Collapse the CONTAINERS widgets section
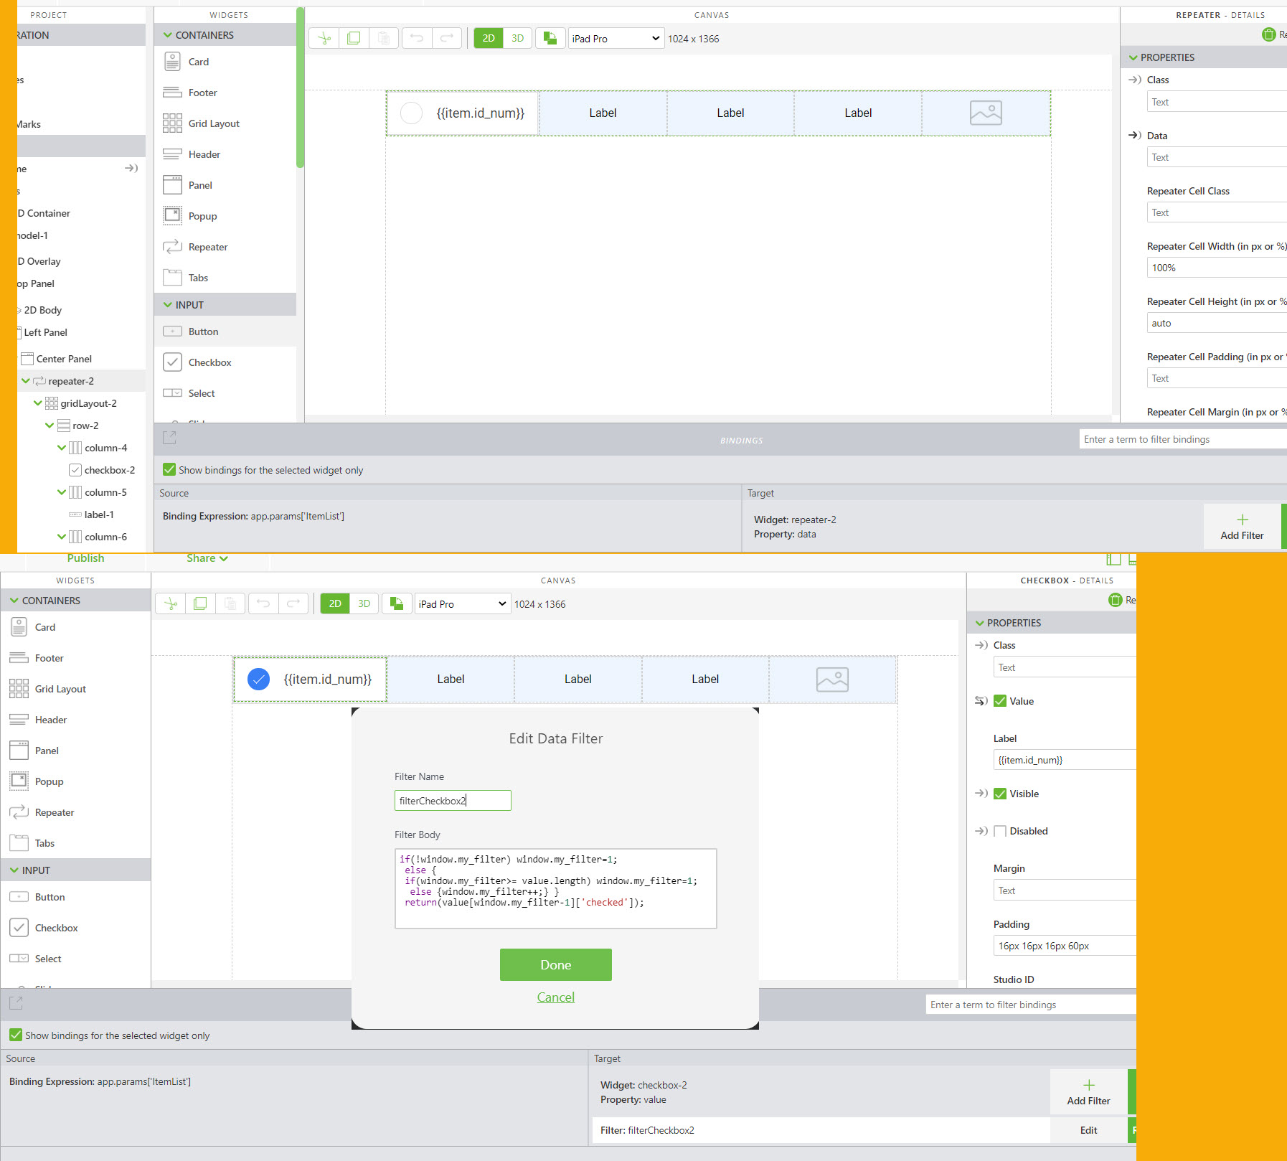This screenshot has width=1287, height=1161. coord(167,34)
